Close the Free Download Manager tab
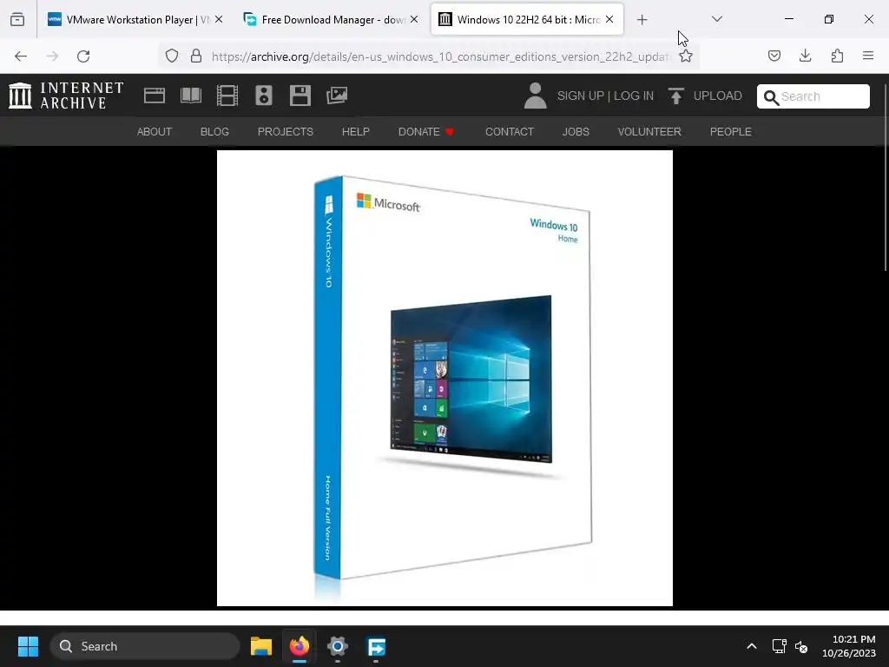This screenshot has width=889, height=667. click(x=414, y=19)
